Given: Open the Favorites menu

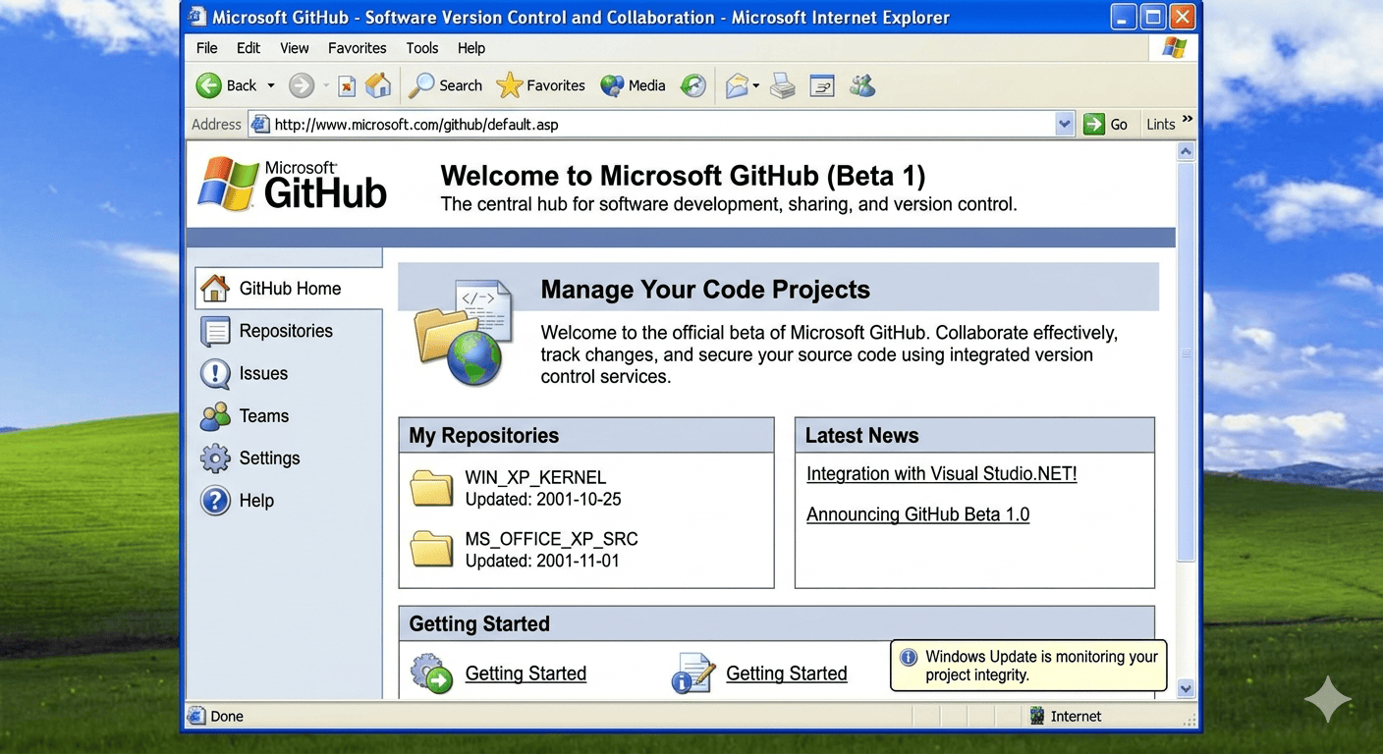Looking at the screenshot, I should 357,48.
